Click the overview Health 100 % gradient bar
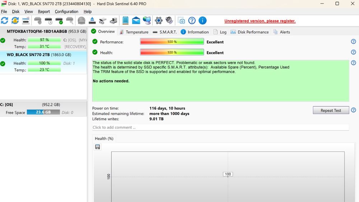 click(172, 52)
